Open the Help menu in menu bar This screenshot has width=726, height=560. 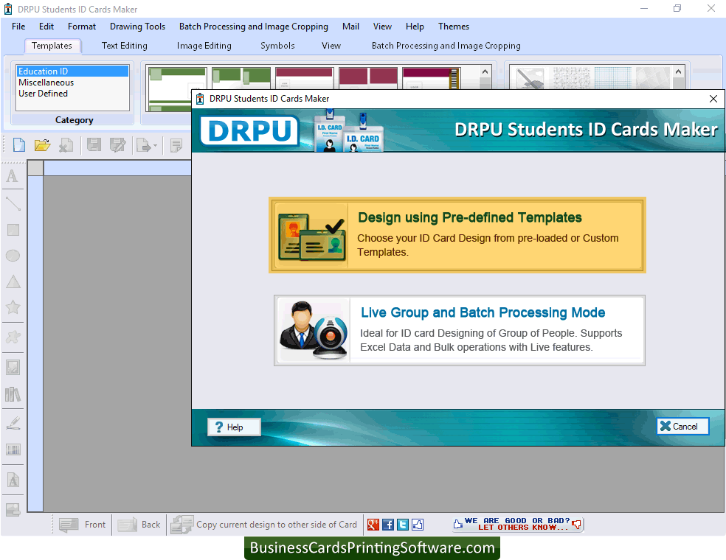tap(415, 27)
